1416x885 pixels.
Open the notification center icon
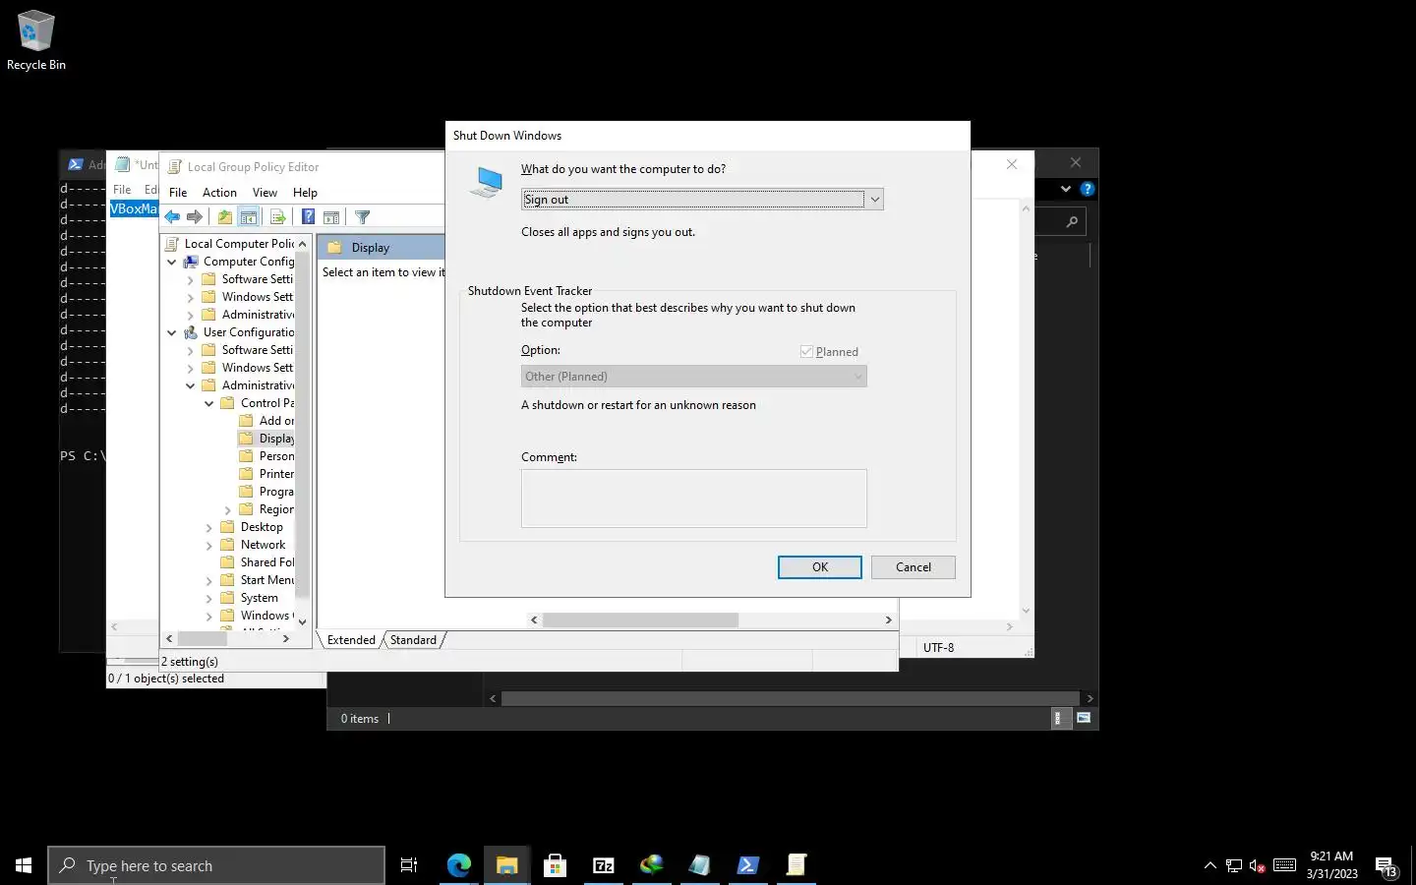coord(1386,866)
